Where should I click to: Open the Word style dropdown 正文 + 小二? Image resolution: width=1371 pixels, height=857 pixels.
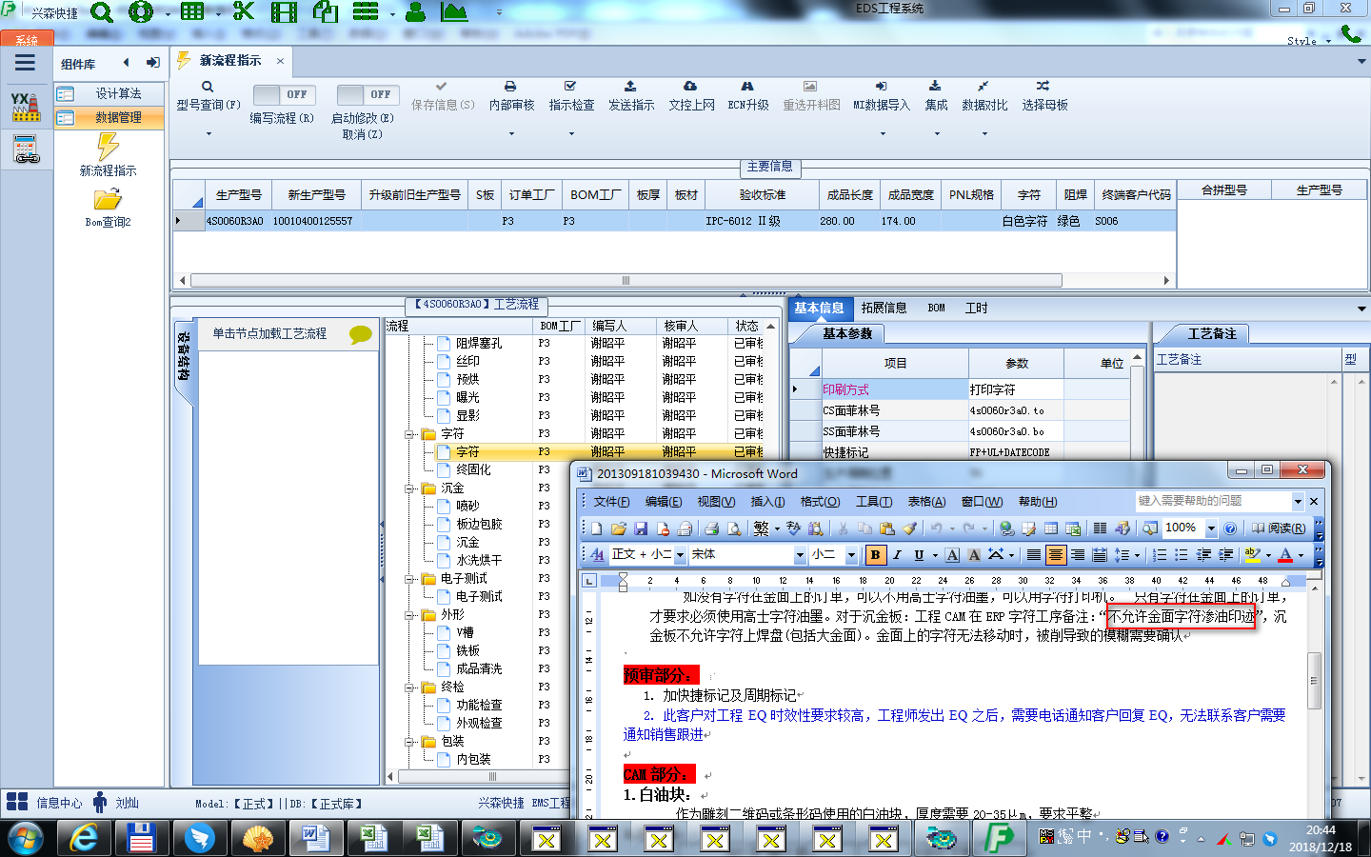click(680, 554)
